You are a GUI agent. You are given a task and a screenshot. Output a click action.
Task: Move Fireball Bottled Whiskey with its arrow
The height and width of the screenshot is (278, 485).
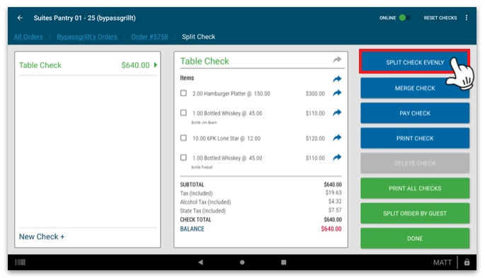(337, 158)
